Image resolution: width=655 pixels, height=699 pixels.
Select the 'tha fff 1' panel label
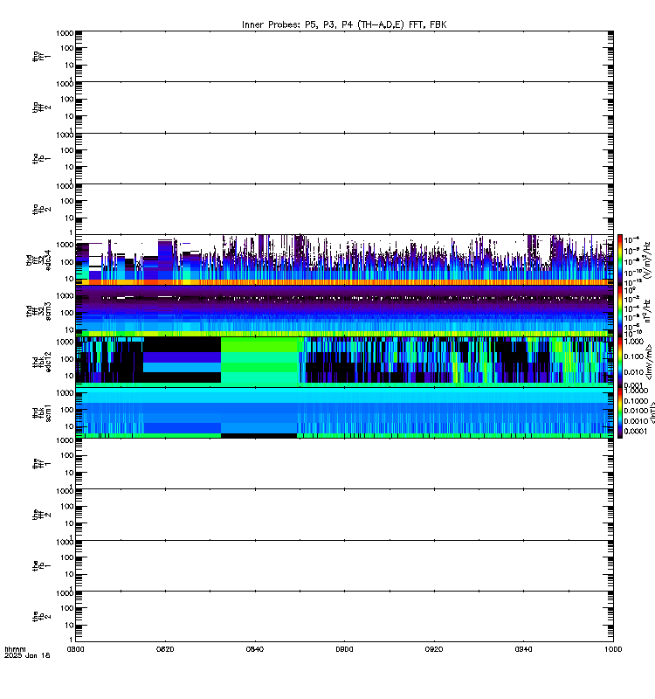click(41, 57)
